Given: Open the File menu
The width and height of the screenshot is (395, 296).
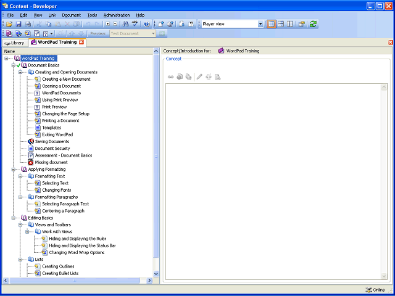Looking at the screenshot, I should point(10,15).
